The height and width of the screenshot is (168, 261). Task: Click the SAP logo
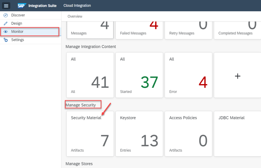point(22,6)
